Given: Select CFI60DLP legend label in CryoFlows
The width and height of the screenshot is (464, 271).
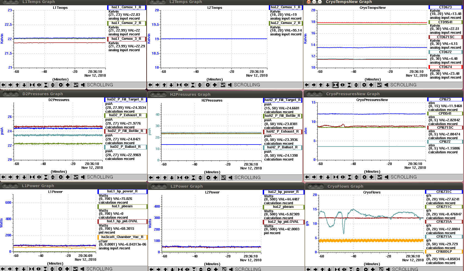Looking at the screenshot, I should pyautogui.click(x=444, y=252).
